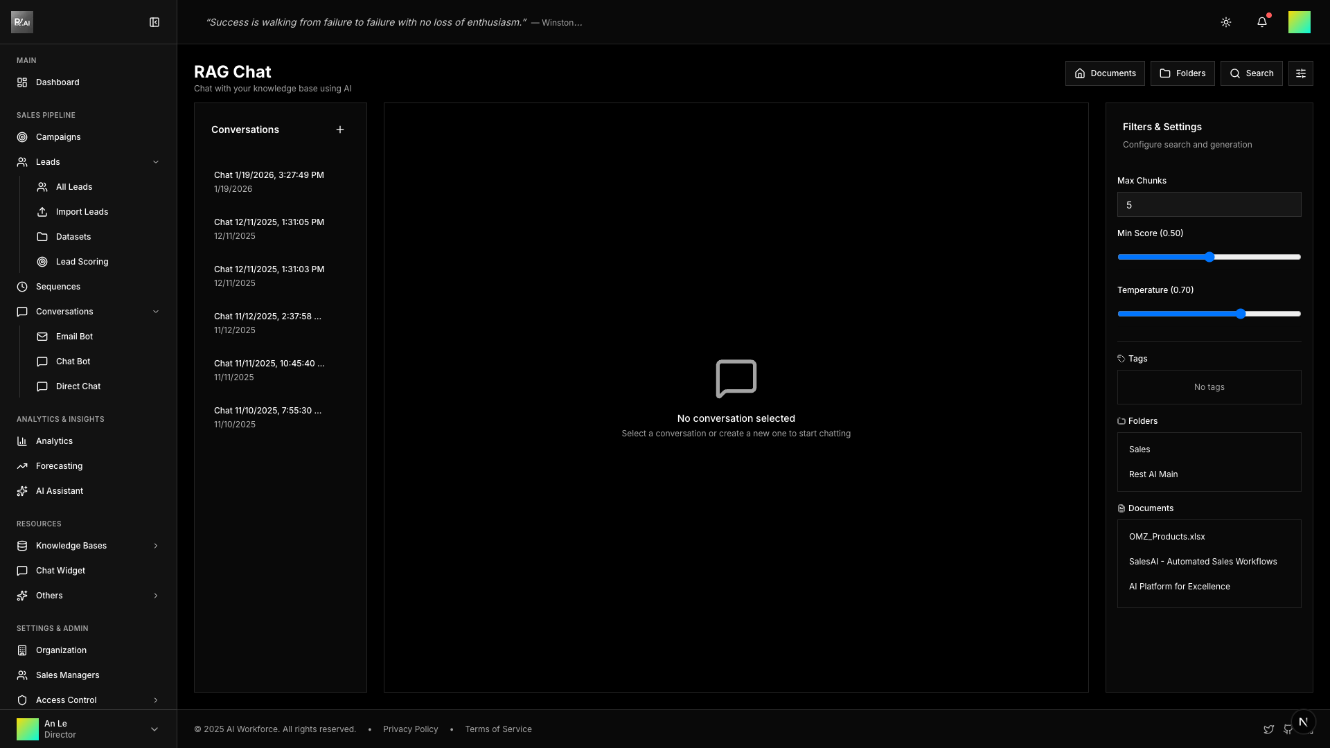This screenshot has height=748, width=1330.
Task: Select the Sales folder filter
Action: (x=1140, y=449)
